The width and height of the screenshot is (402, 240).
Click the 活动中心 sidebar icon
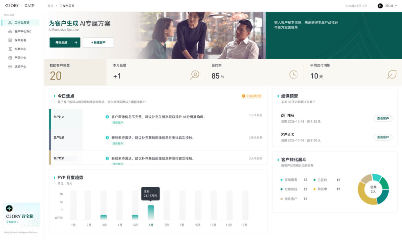pyautogui.click(x=10, y=67)
